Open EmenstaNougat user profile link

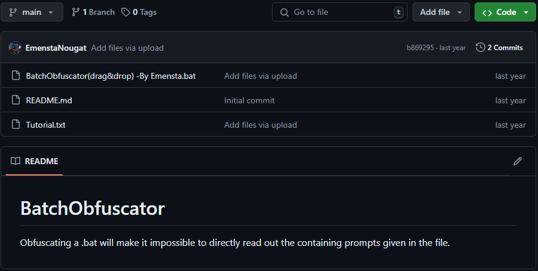pyautogui.click(x=56, y=48)
